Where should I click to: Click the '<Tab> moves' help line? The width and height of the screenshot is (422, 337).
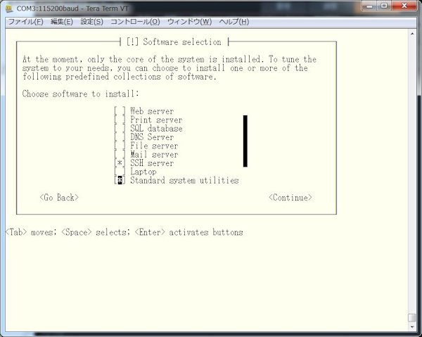click(x=124, y=231)
